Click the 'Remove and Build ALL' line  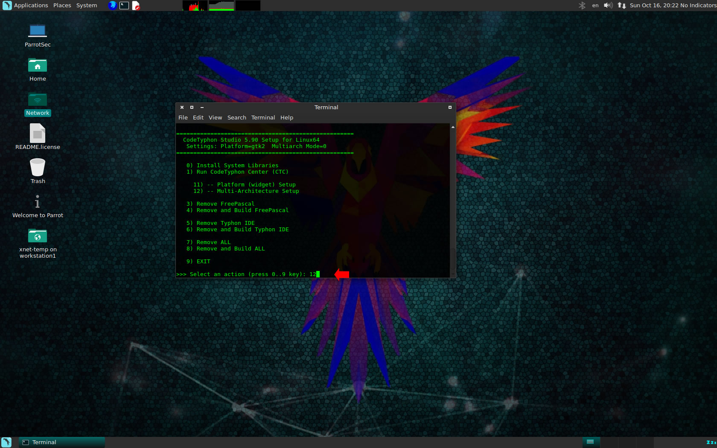tap(225, 249)
